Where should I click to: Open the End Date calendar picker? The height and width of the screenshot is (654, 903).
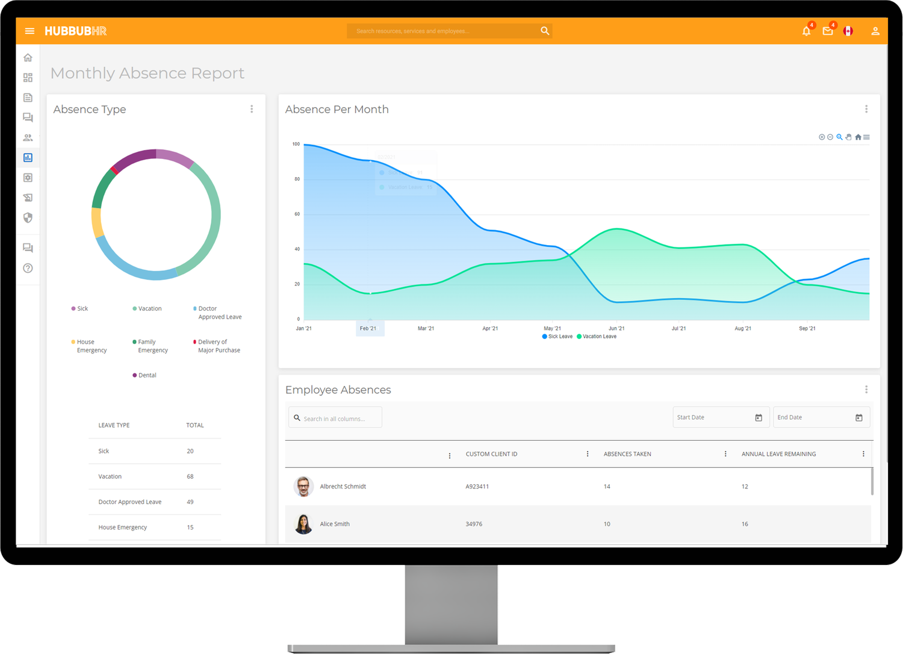(859, 417)
